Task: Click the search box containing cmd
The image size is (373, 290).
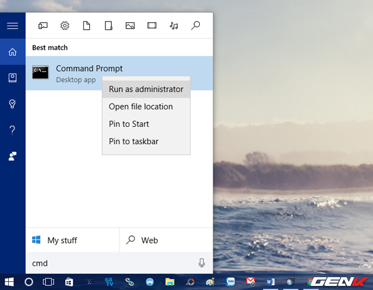Action: 119,263
